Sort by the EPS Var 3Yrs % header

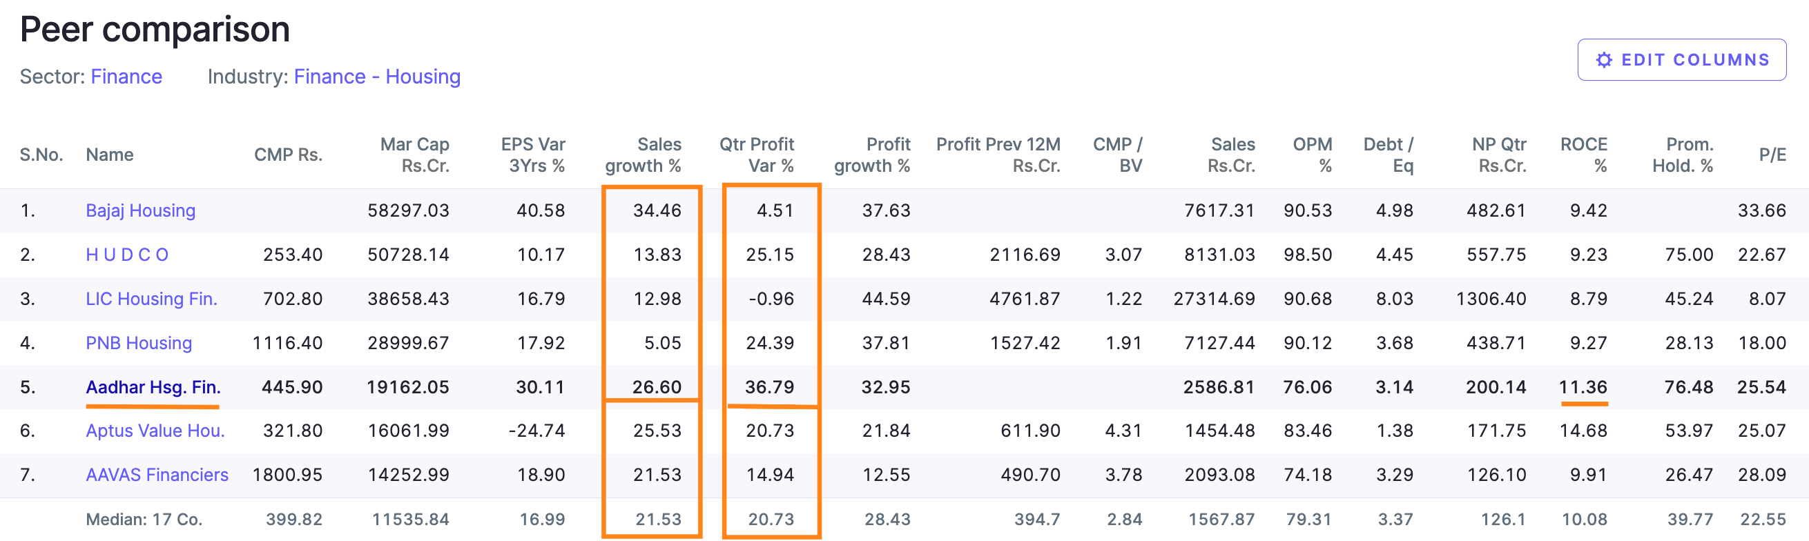(x=532, y=155)
